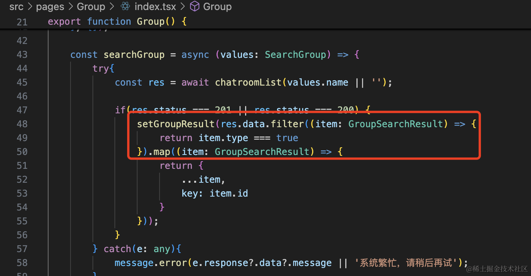Click the 'true' keyword on line 49
The image size is (531, 276).
[x=287, y=138]
